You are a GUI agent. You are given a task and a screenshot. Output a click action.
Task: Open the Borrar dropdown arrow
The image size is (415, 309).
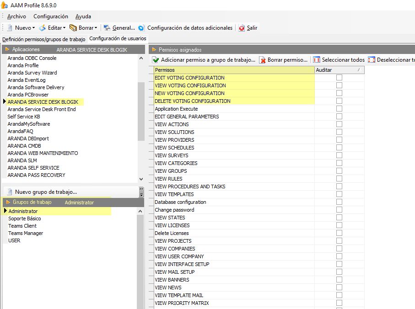96,28
